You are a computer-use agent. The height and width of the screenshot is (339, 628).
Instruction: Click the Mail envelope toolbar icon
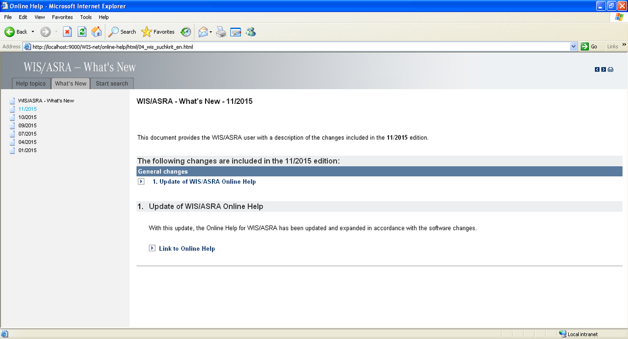click(203, 32)
